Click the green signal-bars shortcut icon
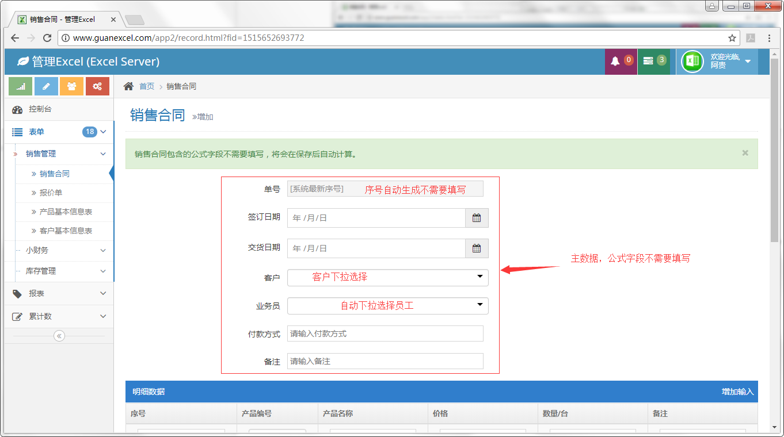784x437 pixels. (x=20, y=86)
